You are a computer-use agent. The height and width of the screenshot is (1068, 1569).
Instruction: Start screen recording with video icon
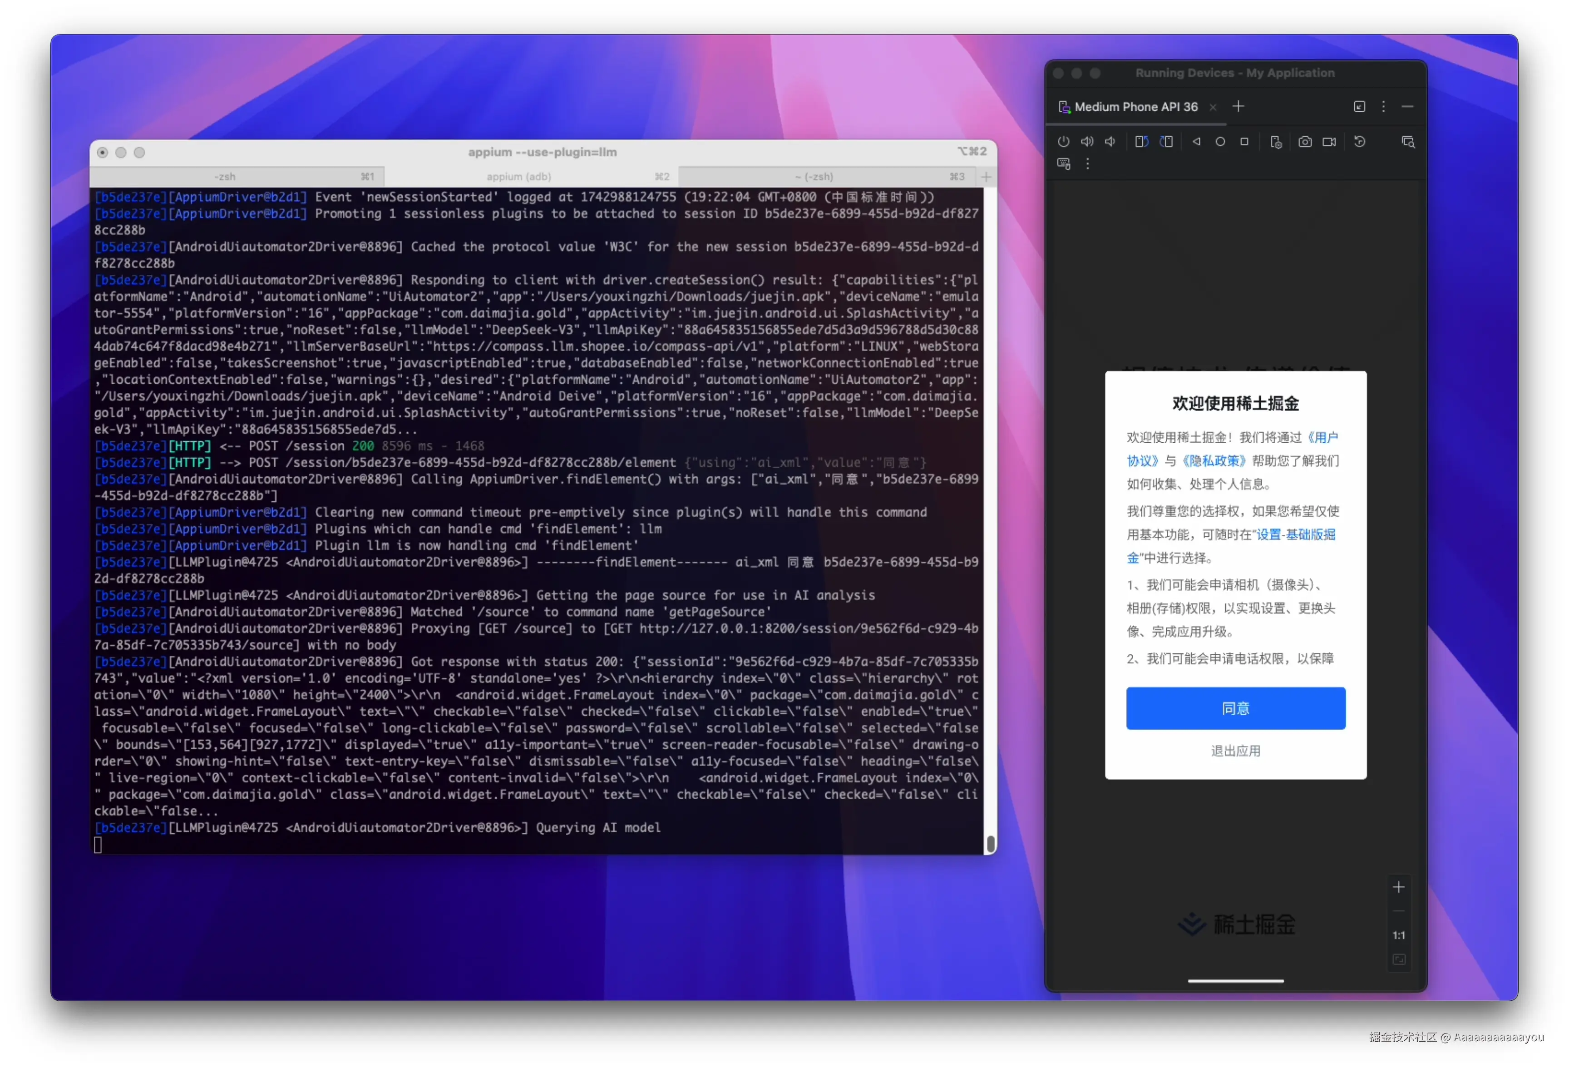coord(1329,142)
